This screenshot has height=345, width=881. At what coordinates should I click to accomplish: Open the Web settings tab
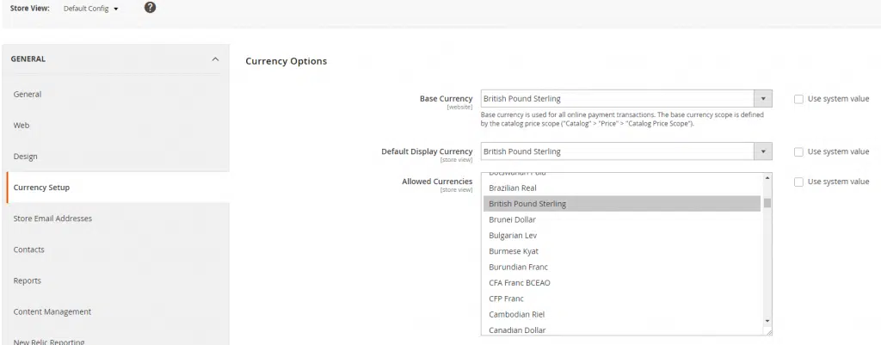(x=117, y=126)
